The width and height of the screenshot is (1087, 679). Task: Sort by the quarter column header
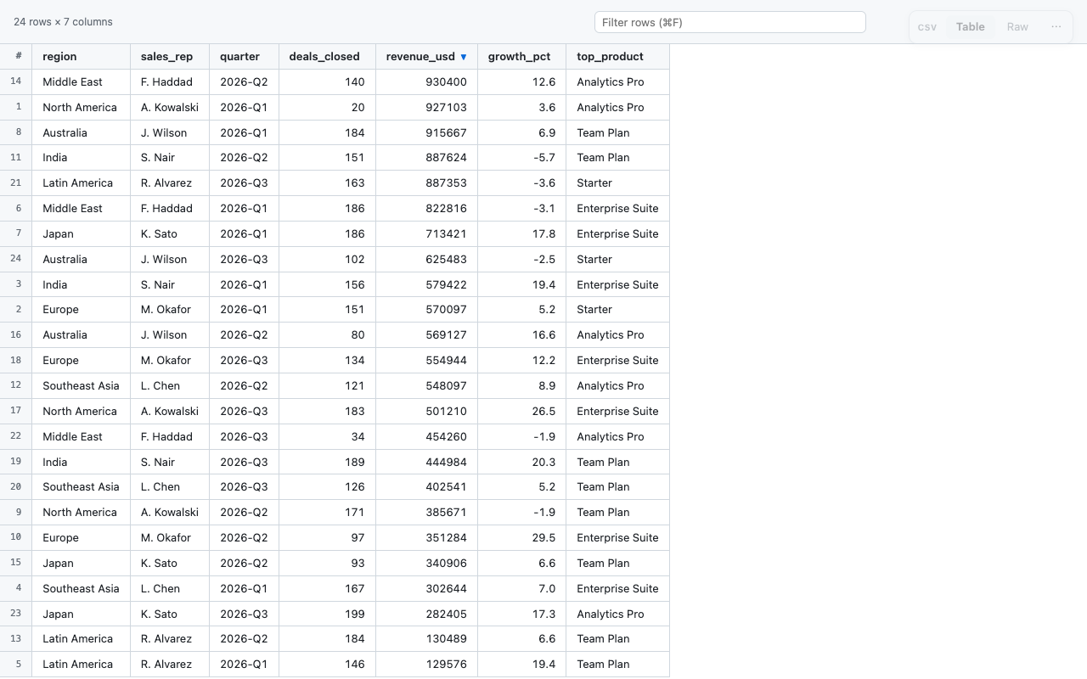[244, 57]
